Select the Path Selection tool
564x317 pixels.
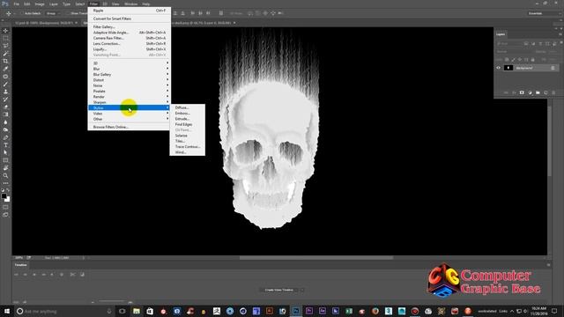(x=5, y=152)
